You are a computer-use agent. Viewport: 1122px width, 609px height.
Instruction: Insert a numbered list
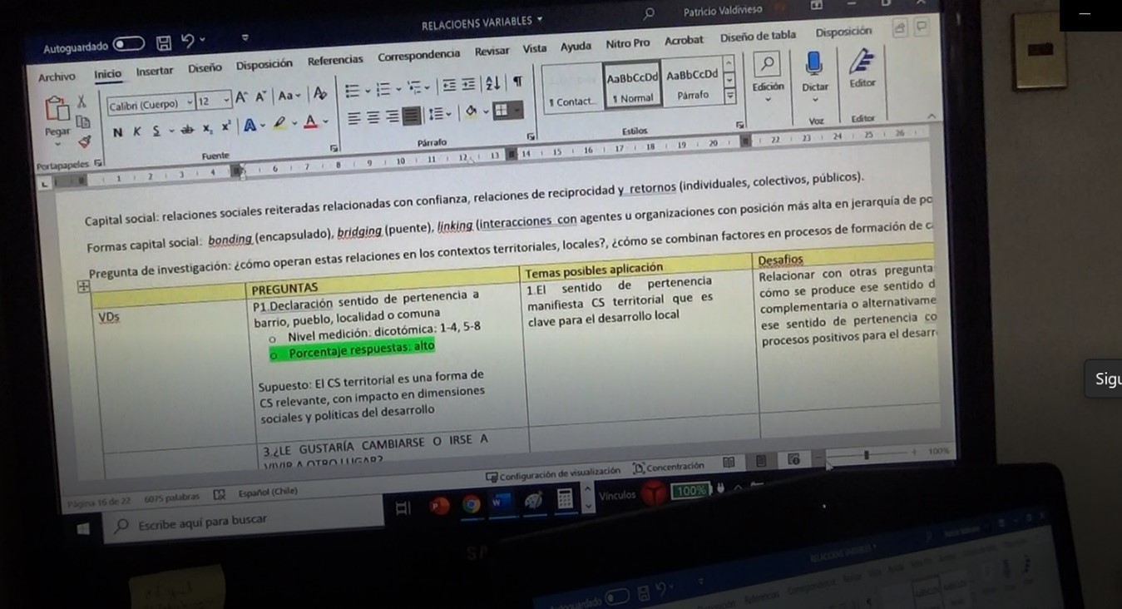(383, 89)
